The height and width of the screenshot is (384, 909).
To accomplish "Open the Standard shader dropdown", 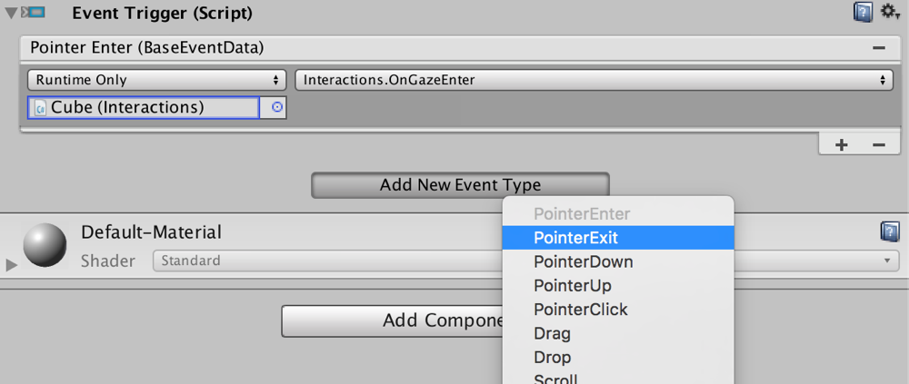I will click(x=525, y=261).
